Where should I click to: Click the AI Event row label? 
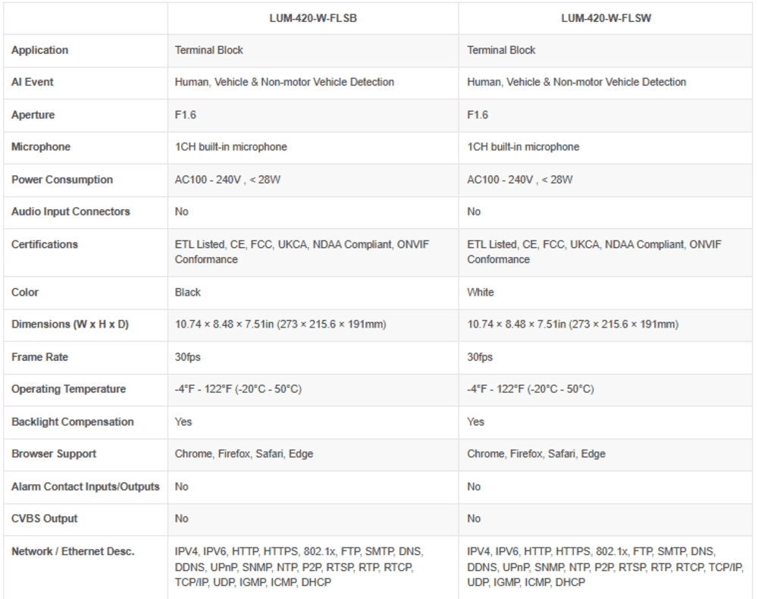pyautogui.click(x=33, y=82)
